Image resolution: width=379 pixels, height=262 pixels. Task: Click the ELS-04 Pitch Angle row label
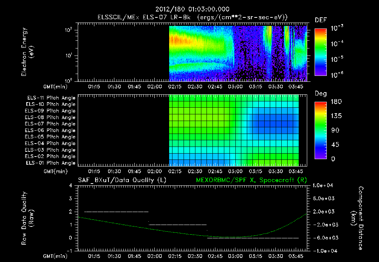(x=50, y=143)
